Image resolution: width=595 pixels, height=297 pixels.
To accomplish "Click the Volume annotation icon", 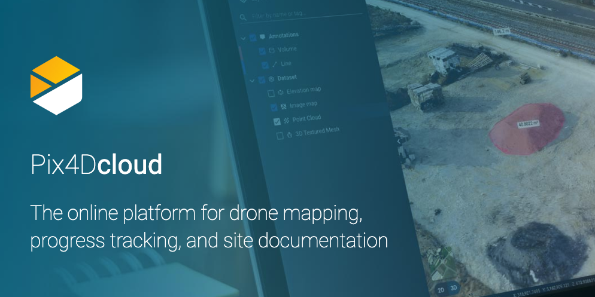I will point(272,50).
